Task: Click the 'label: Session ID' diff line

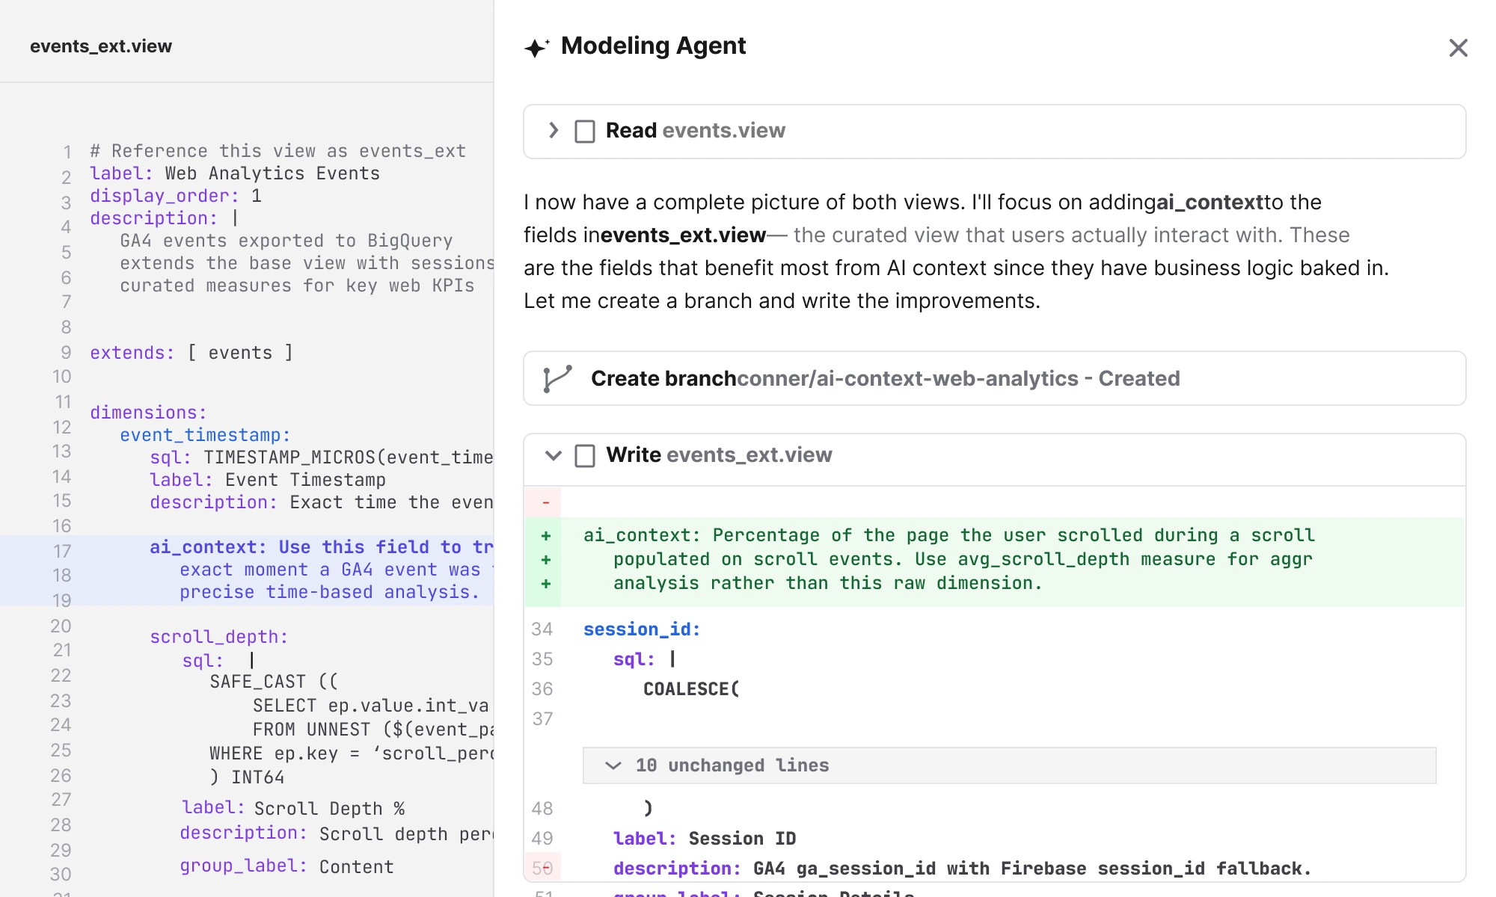Action: tap(705, 839)
